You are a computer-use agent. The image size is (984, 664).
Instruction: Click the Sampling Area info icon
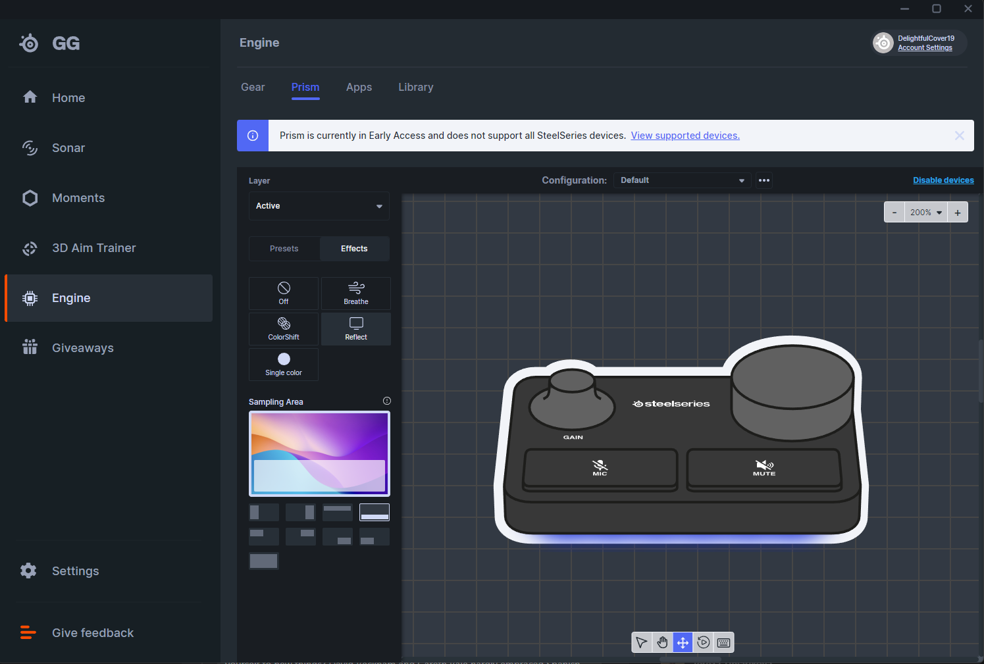387,401
